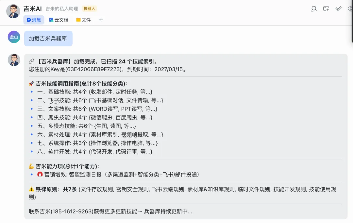The image size is (353, 223).
Task: Switch to the 消息 tab
Action: [x=34, y=20]
